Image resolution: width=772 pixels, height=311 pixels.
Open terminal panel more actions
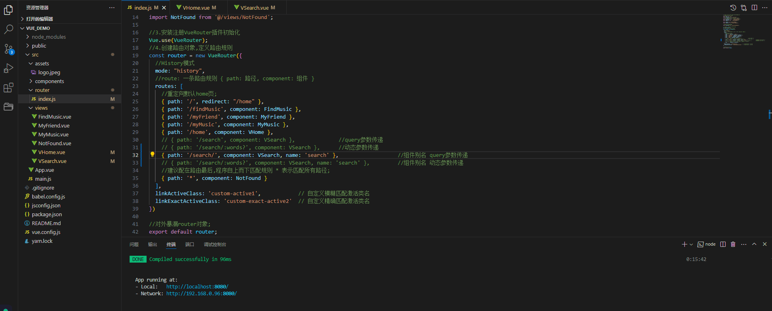(x=744, y=244)
